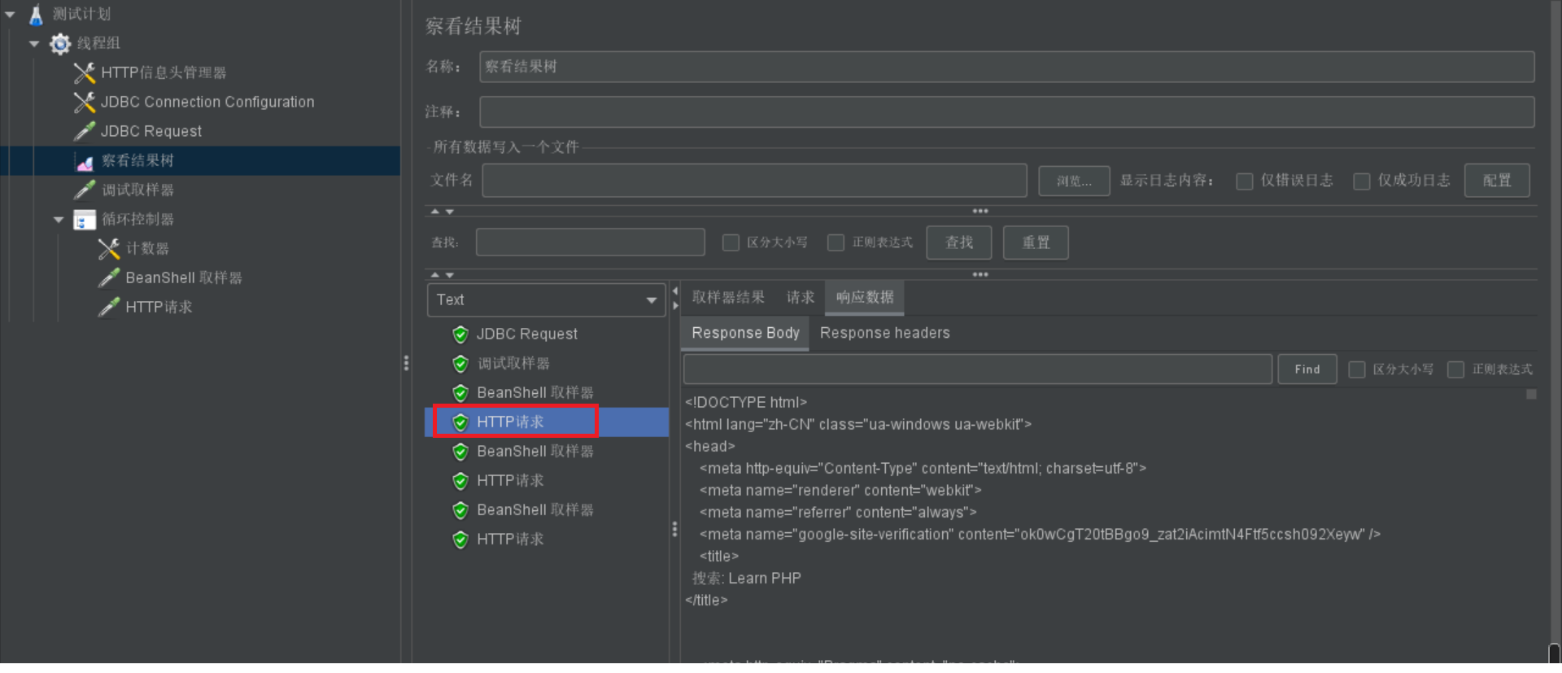The image size is (1562, 673).
Task: Click the small arrows above the Text dropdown
Action: click(x=442, y=275)
